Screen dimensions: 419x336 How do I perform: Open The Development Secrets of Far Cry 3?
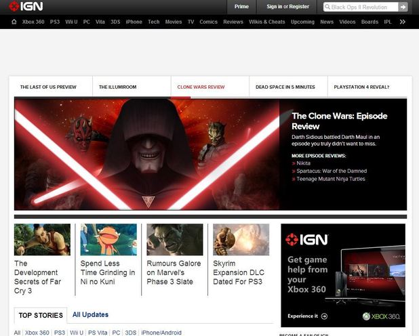38,277
